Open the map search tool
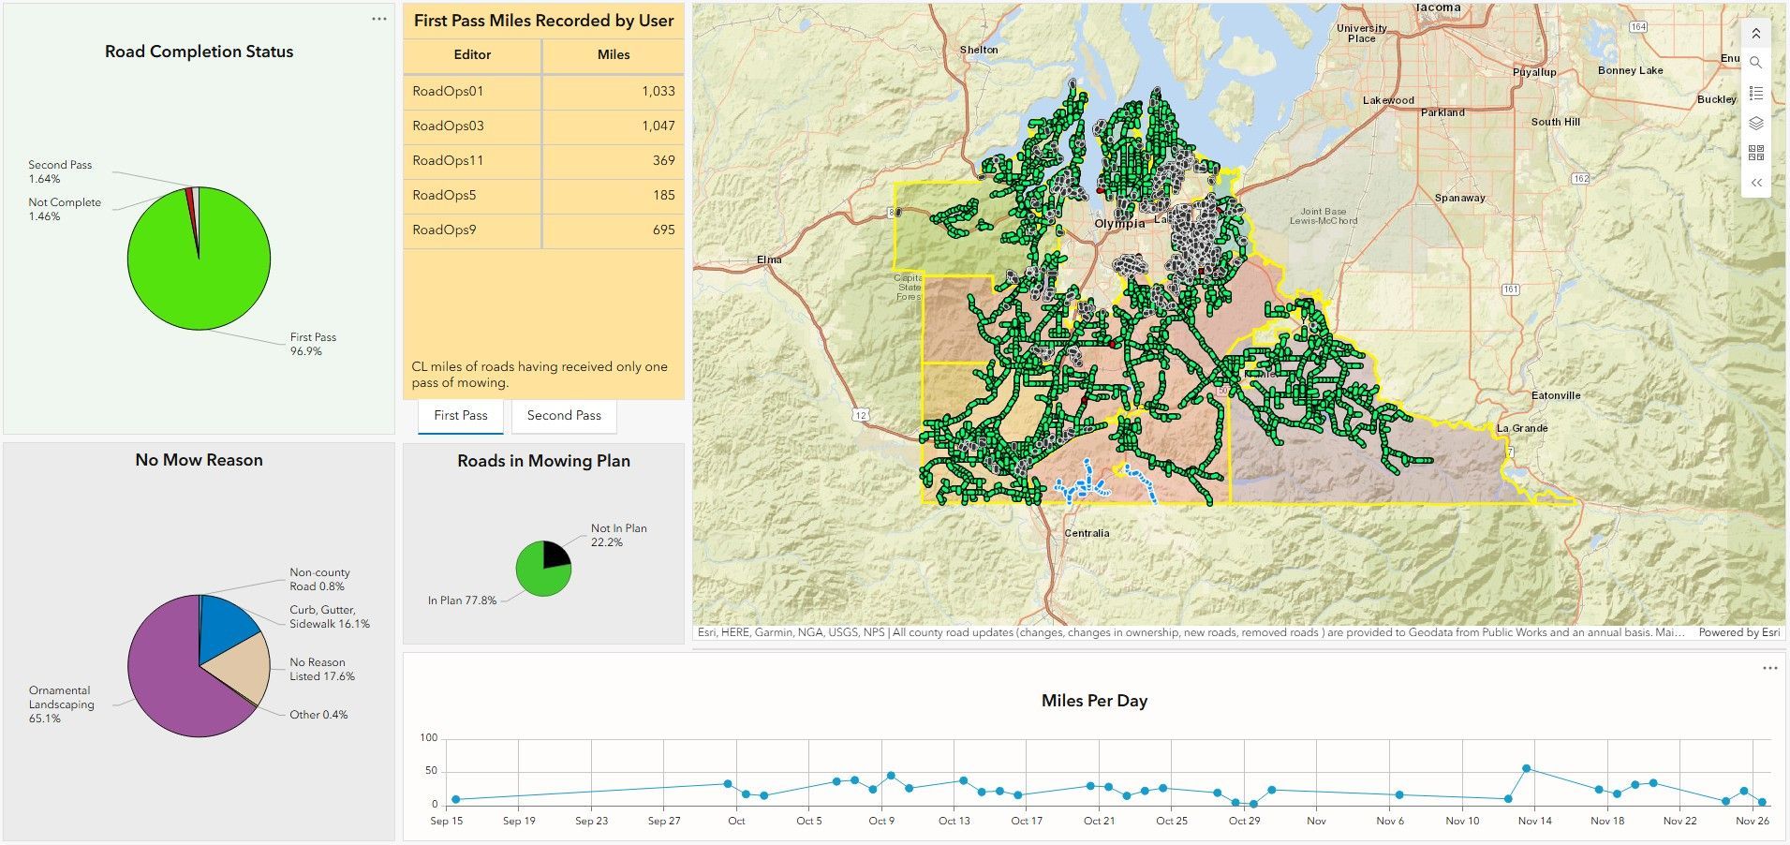 (x=1755, y=63)
